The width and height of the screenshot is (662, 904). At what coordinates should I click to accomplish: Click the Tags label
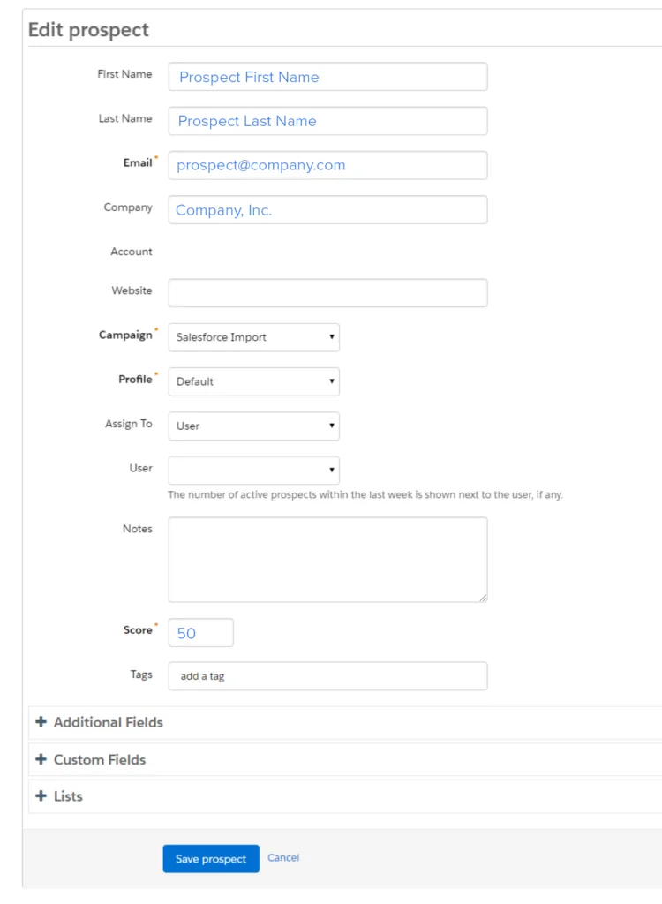(x=141, y=674)
